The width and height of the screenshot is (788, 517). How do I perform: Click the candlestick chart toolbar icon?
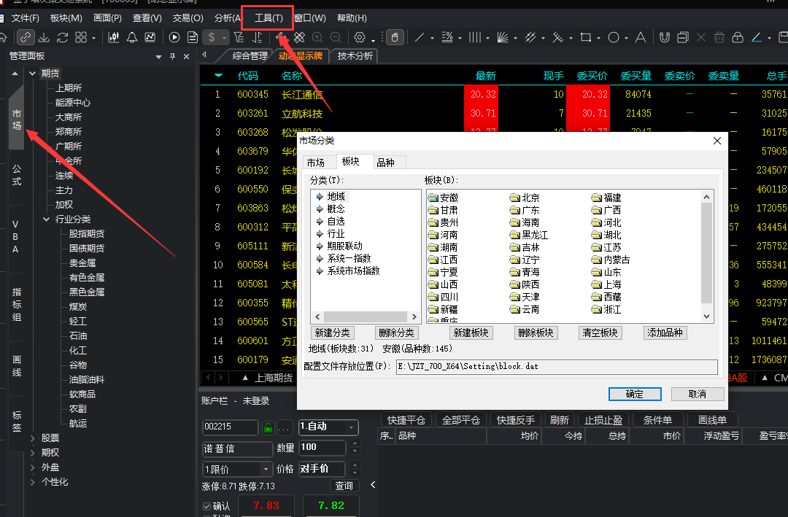tap(114, 37)
